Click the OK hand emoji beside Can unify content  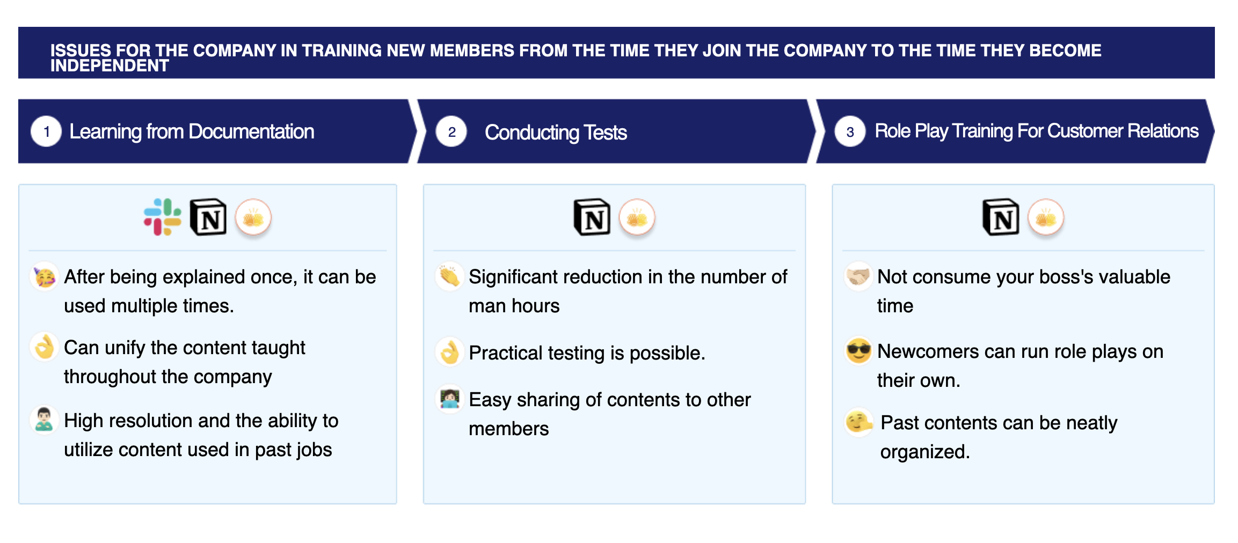click(44, 347)
